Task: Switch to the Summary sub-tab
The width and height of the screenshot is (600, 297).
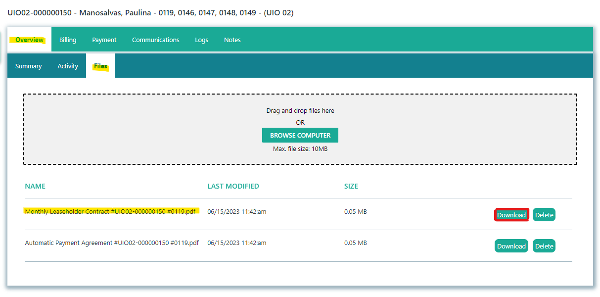Action: coord(29,66)
